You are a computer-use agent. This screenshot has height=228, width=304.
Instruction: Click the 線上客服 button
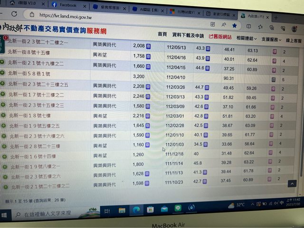[x=294, y=41]
